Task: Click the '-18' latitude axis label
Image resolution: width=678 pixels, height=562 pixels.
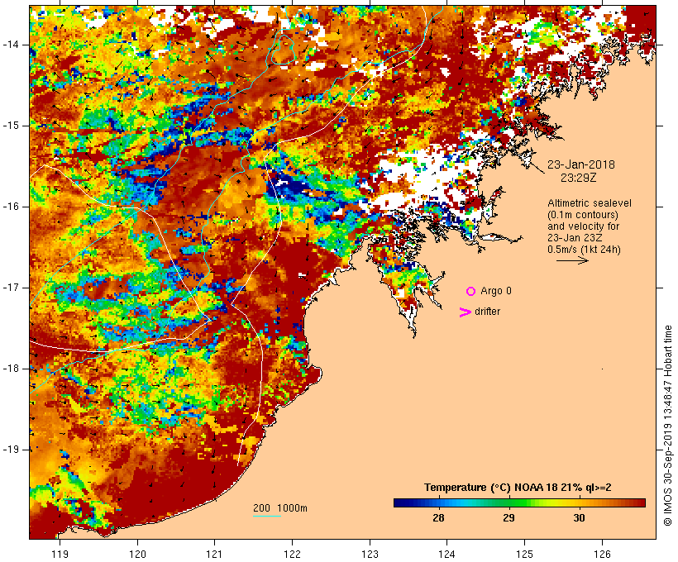Action: point(11,369)
